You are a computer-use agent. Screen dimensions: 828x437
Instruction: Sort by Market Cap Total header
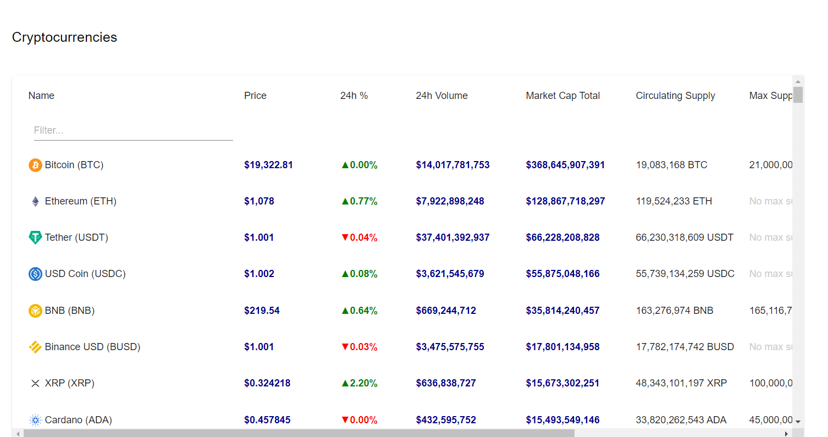[562, 96]
